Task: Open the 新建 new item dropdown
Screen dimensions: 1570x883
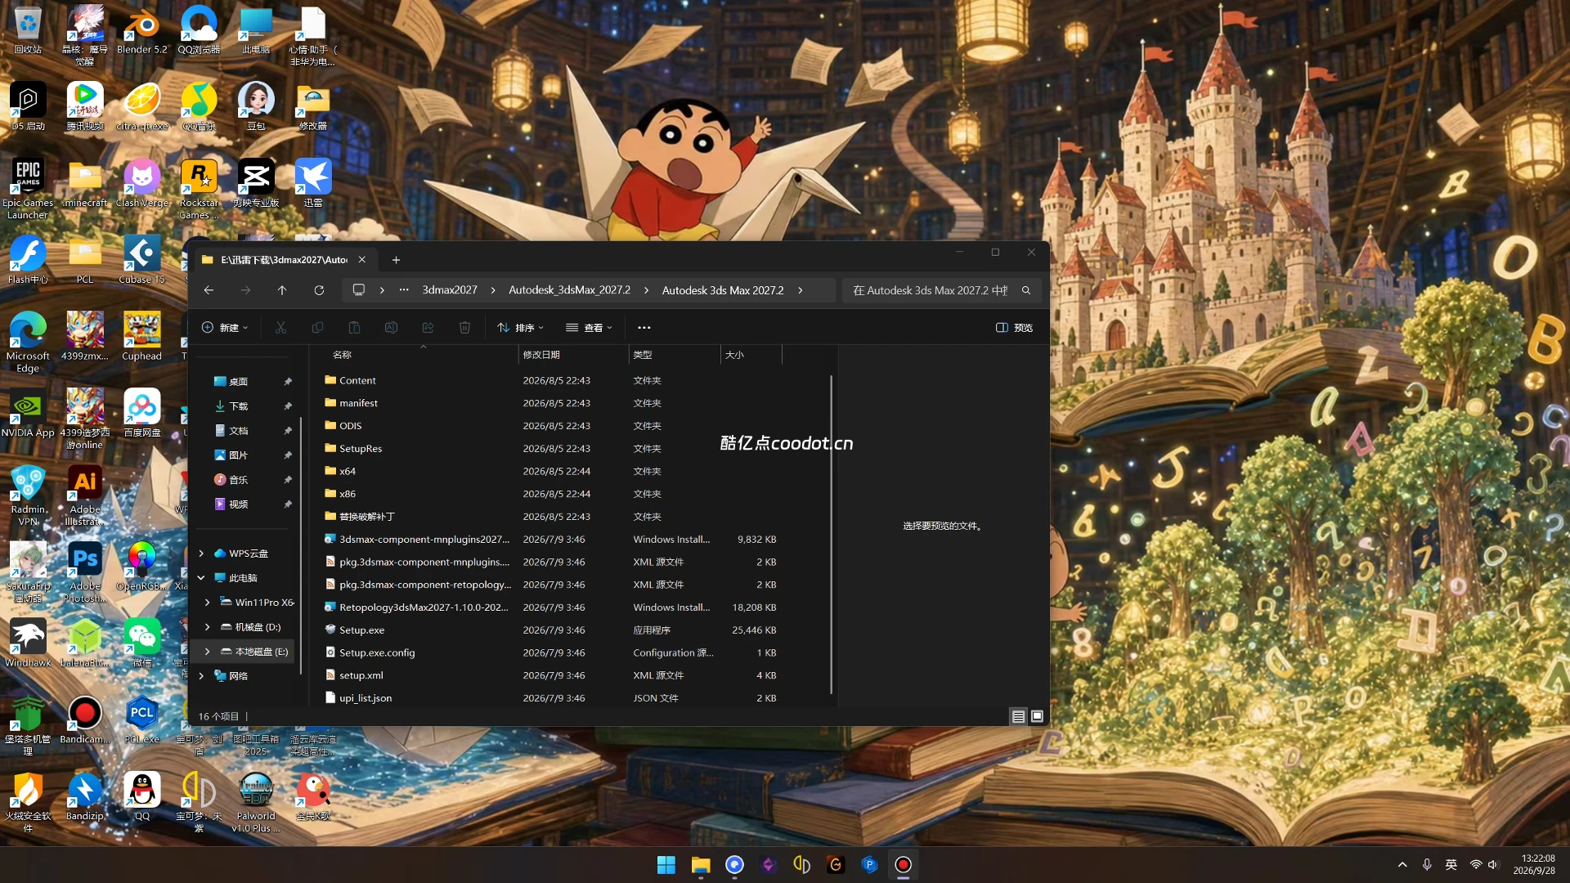Action: 225,328
